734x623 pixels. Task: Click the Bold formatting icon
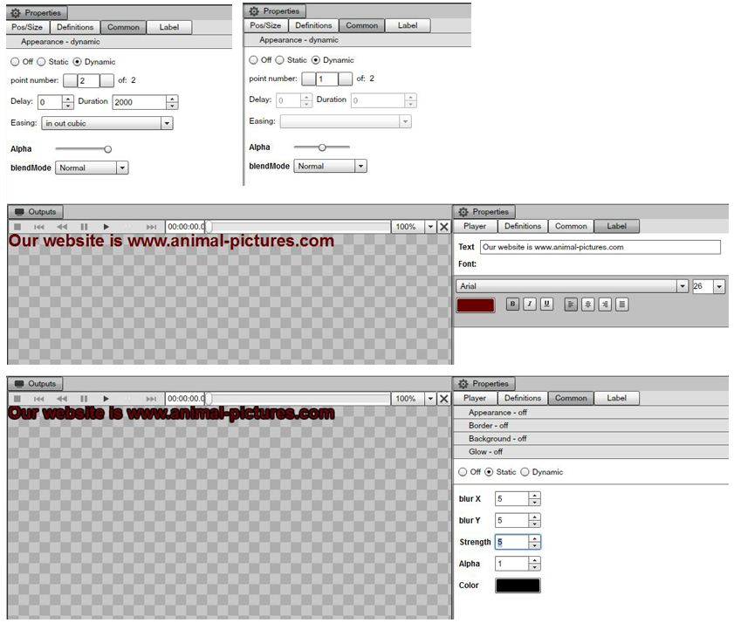513,305
